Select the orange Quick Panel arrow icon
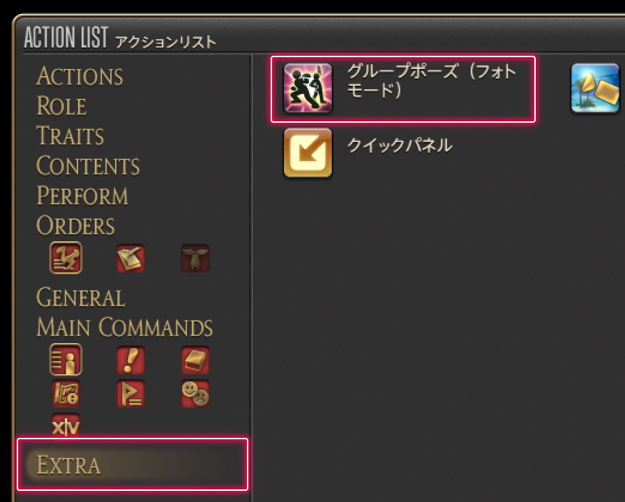The width and height of the screenshot is (625, 502). (x=308, y=153)
